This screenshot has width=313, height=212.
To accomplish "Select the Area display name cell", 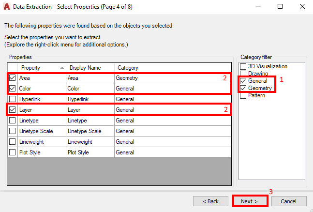I will (90, 78).
